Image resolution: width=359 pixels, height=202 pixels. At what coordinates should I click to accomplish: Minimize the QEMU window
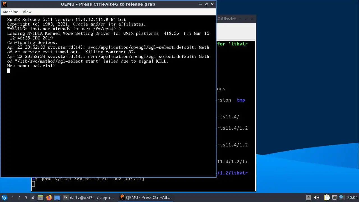200,4
